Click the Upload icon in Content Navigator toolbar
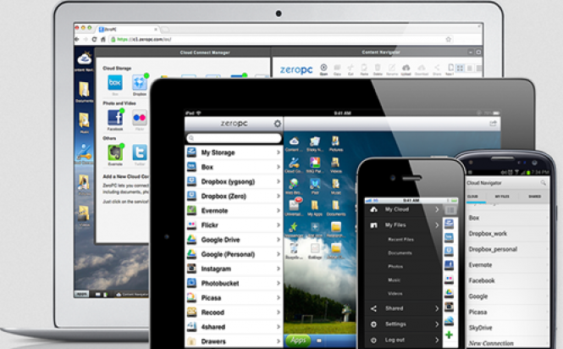 pyautogui.click(x=406, y=68)
